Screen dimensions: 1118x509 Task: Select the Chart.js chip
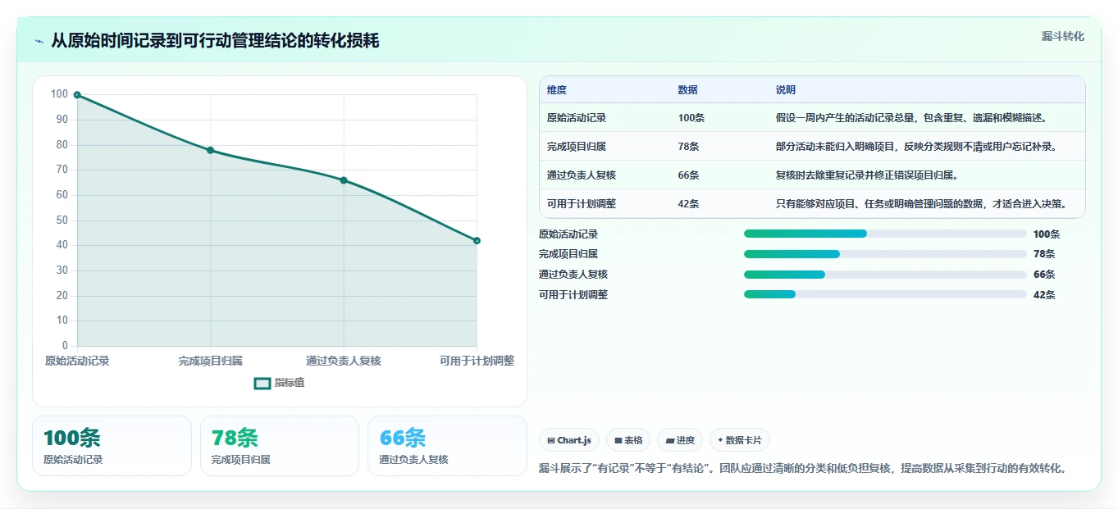point(569,440)
